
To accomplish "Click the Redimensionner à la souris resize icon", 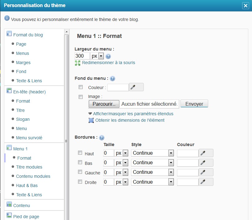I will point(77,63).
